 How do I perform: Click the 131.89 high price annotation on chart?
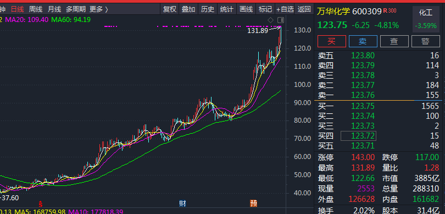258,30
